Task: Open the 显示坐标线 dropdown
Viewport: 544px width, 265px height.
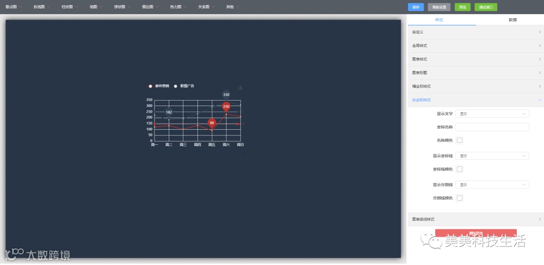Action: point(492,156)
